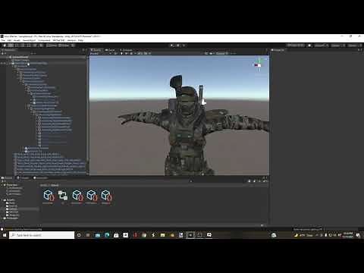Open the first prefab asset in Project
Screen dimensions: 364x273
click(x=48, y=196)
